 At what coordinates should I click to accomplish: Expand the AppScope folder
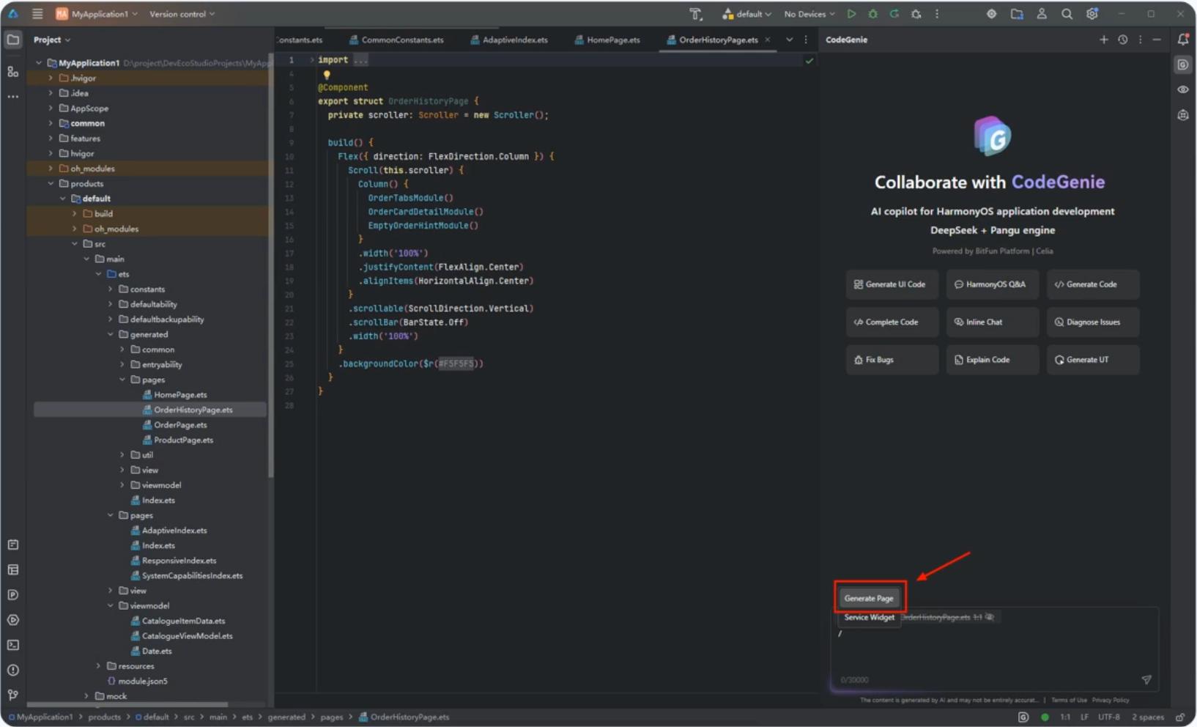(x=51, y=108)
